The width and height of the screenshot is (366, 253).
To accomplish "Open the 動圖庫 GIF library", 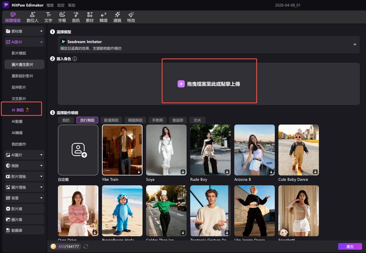I will click(24, 230).
